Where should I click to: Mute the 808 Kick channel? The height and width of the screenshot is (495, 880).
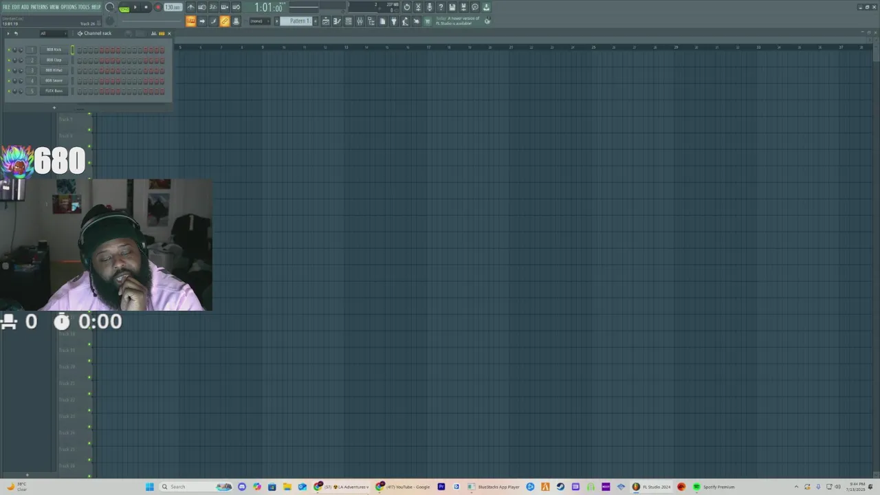tap(9, 49)
